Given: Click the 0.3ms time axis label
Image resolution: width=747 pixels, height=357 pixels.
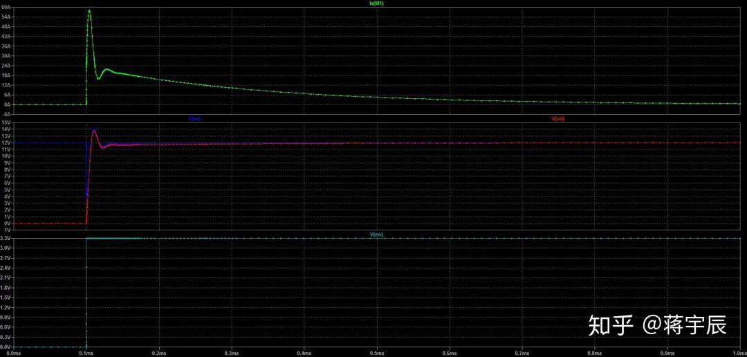Looking at the screenshot, I should tap(232, 353).
